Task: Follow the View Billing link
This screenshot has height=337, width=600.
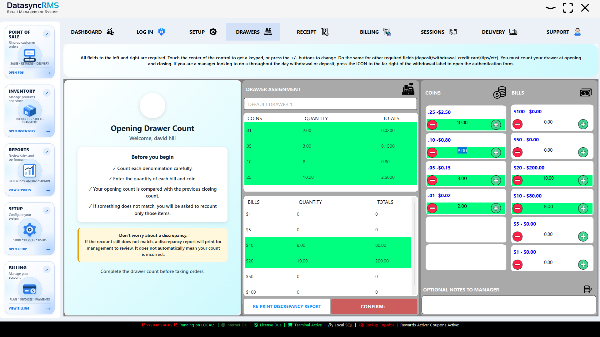Action: click(x=29, y=308)
